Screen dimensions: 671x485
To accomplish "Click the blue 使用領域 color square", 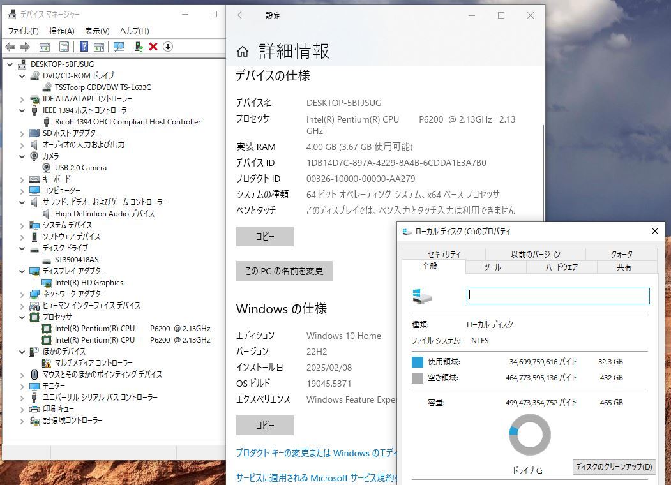I will pyautogui.click(x=418, y=362).
